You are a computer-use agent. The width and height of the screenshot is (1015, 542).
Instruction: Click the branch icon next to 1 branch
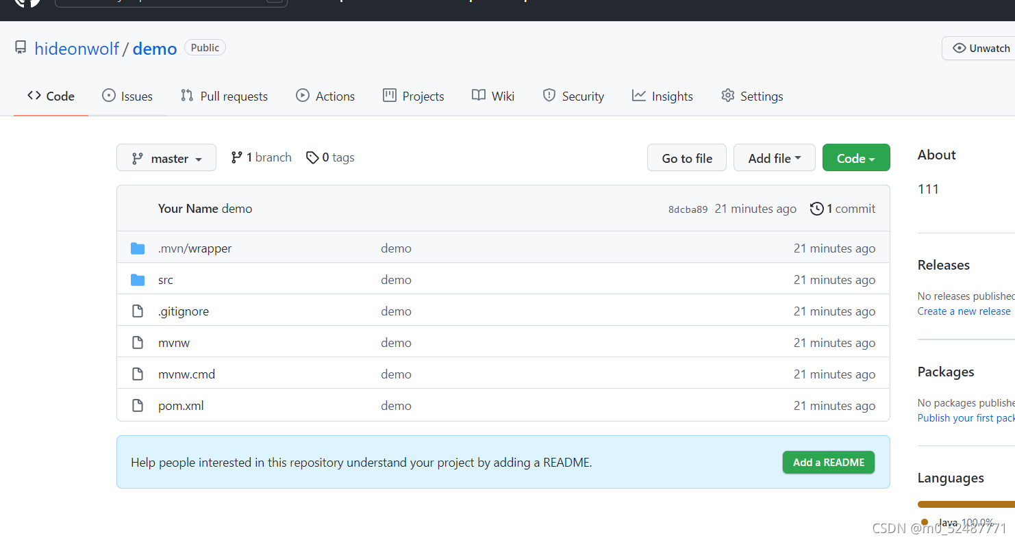click(236, 157)
